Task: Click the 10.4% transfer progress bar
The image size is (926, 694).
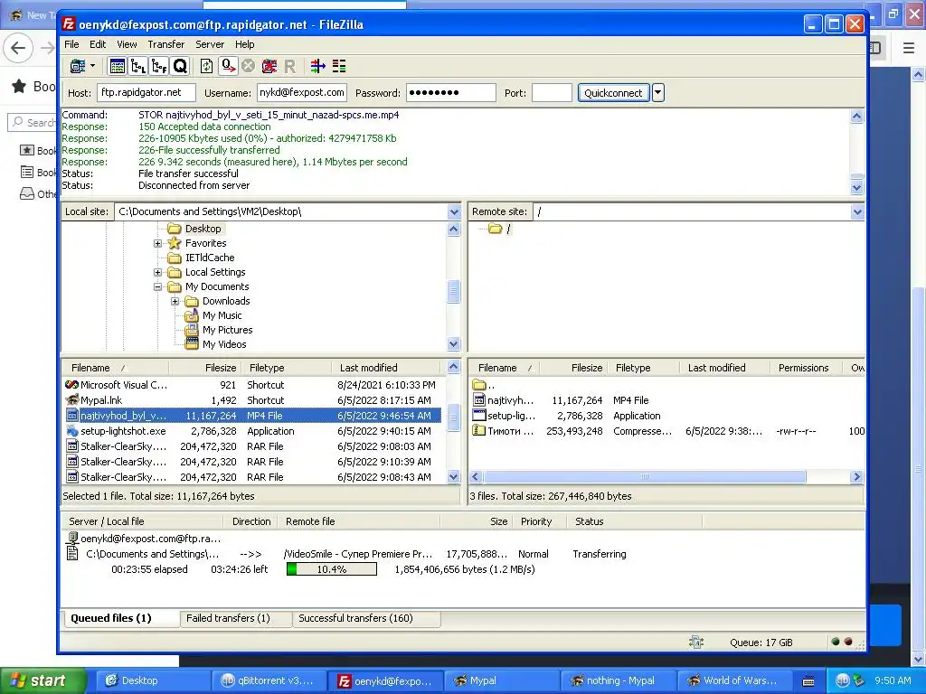Action: [x=331, y=569]
